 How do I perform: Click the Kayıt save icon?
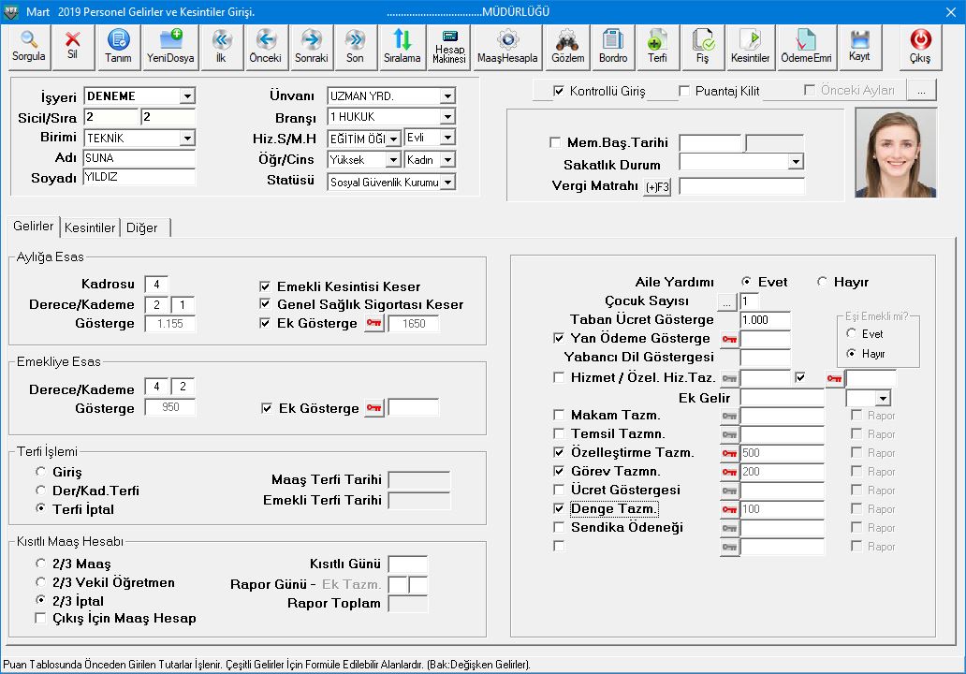[x=858, y=40]
